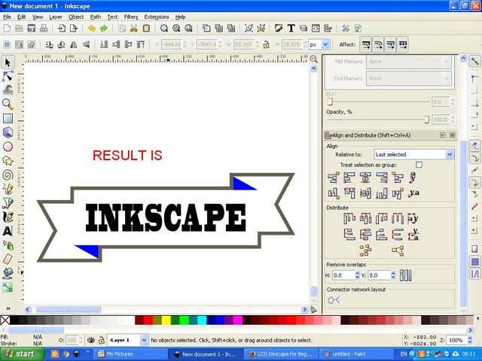This screenshot has width=482, height=361.
Task: Click the Connector network layout icon
Action: tap(334, 300)
